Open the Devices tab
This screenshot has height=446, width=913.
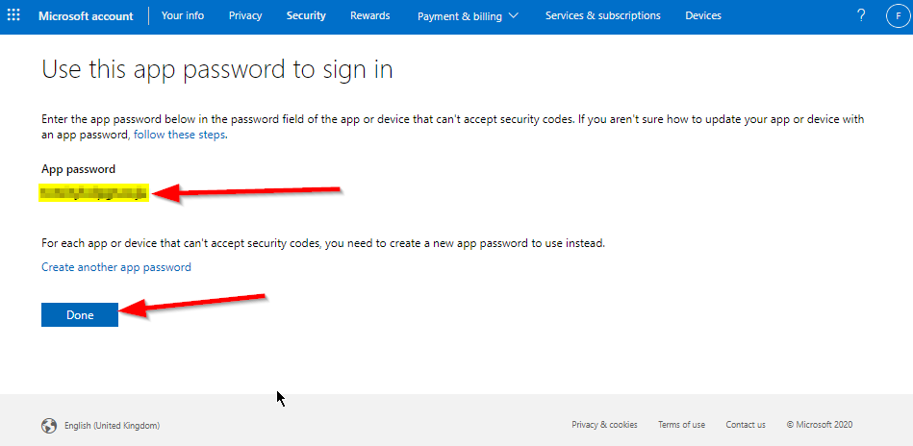pos(703,15)
